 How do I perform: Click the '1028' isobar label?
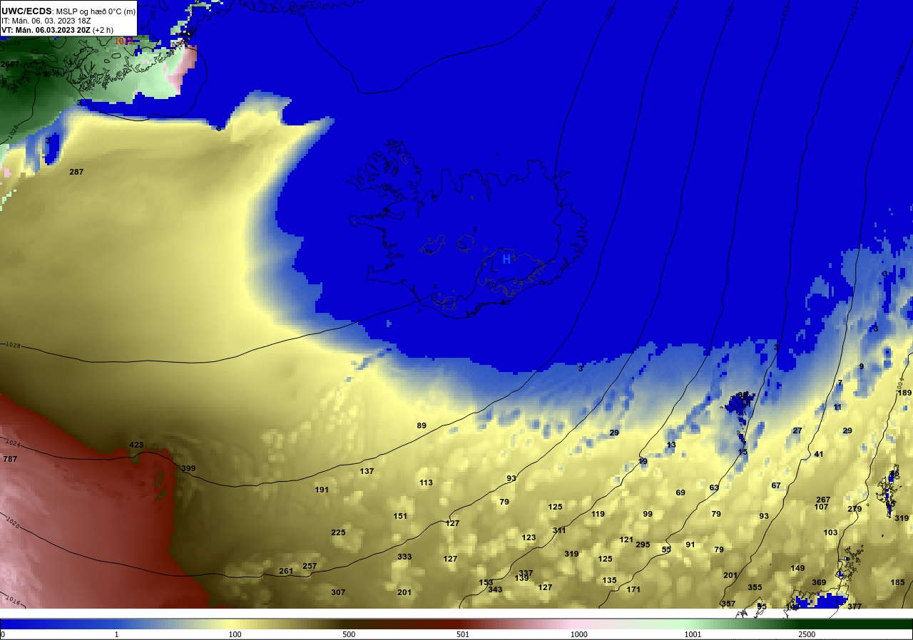click(13, 345)
